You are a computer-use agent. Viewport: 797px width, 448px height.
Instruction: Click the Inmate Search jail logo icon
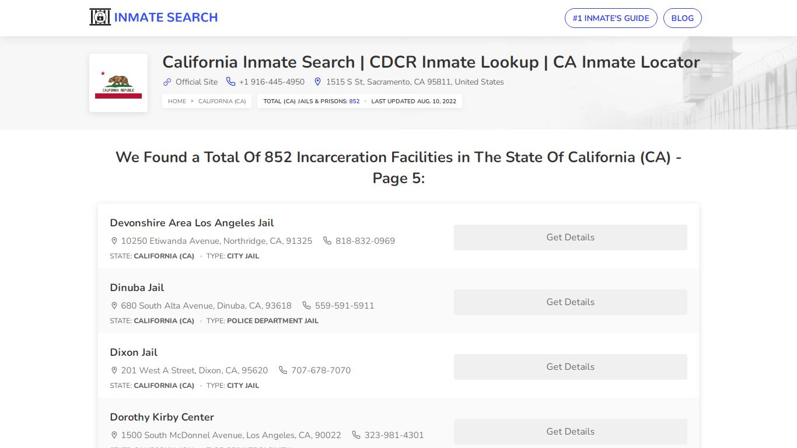(x=100, y=17)
